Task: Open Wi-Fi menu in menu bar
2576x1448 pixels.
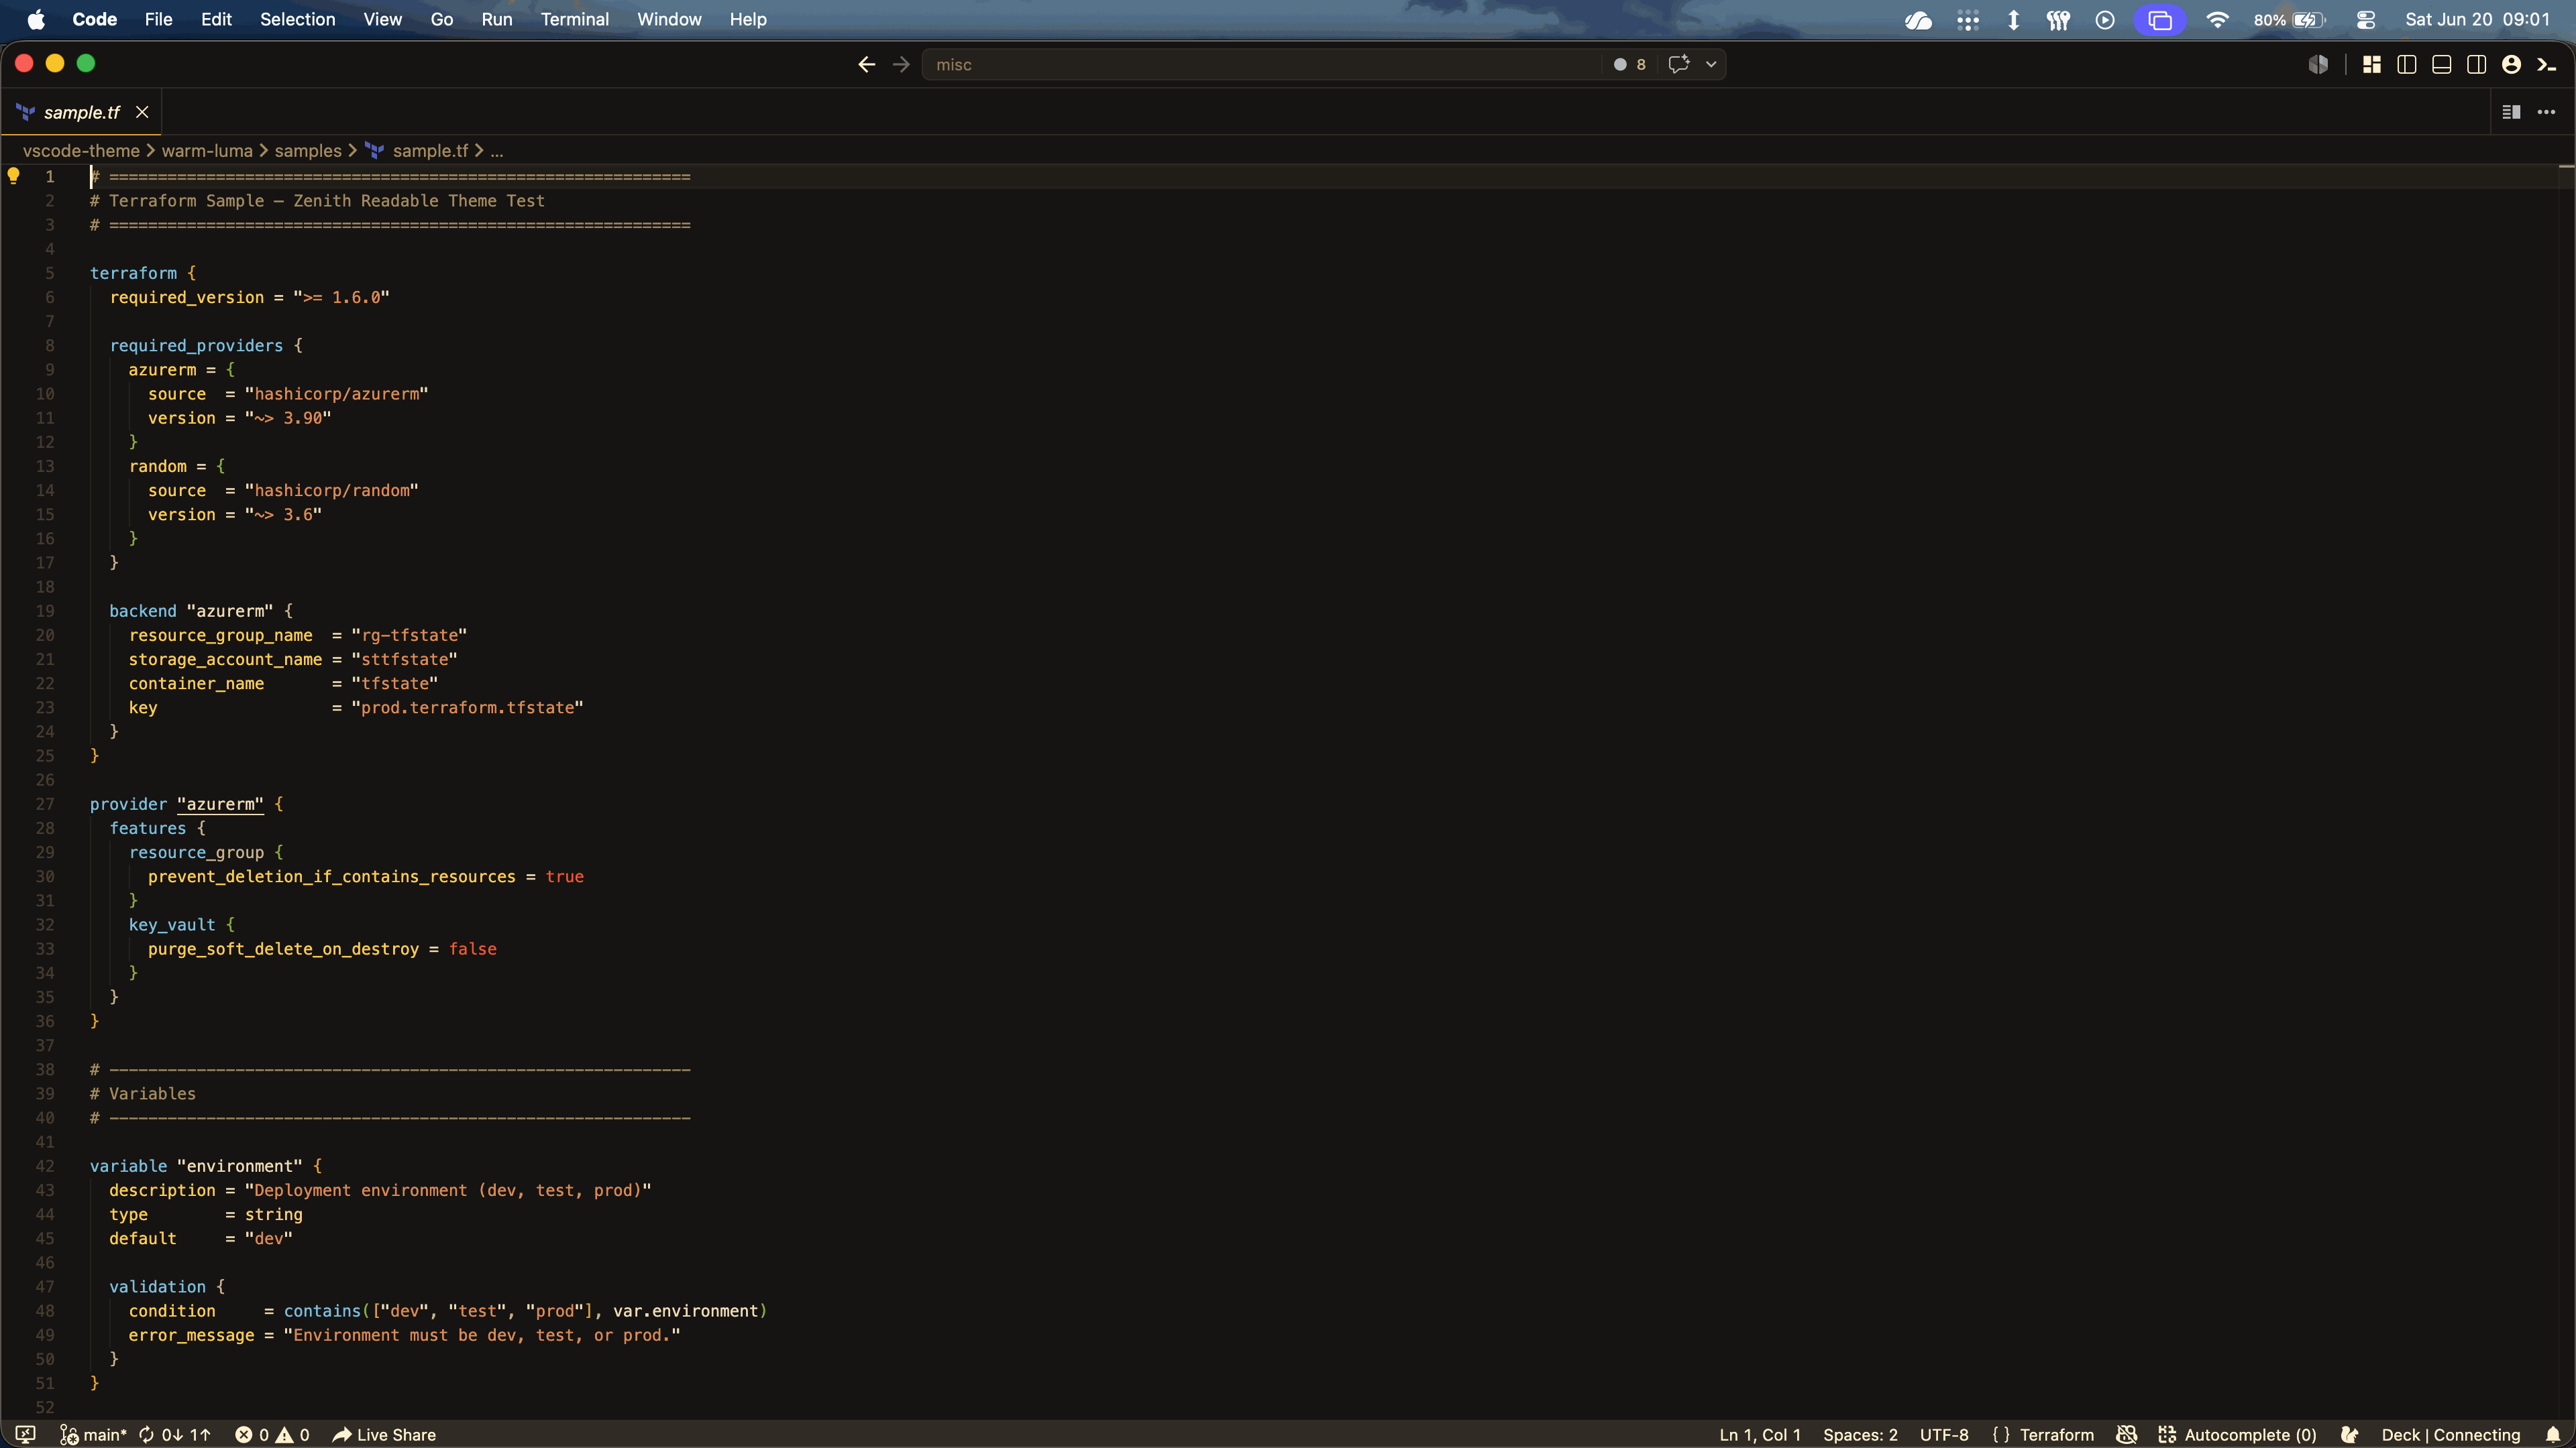Action: tap(2217, 20)
